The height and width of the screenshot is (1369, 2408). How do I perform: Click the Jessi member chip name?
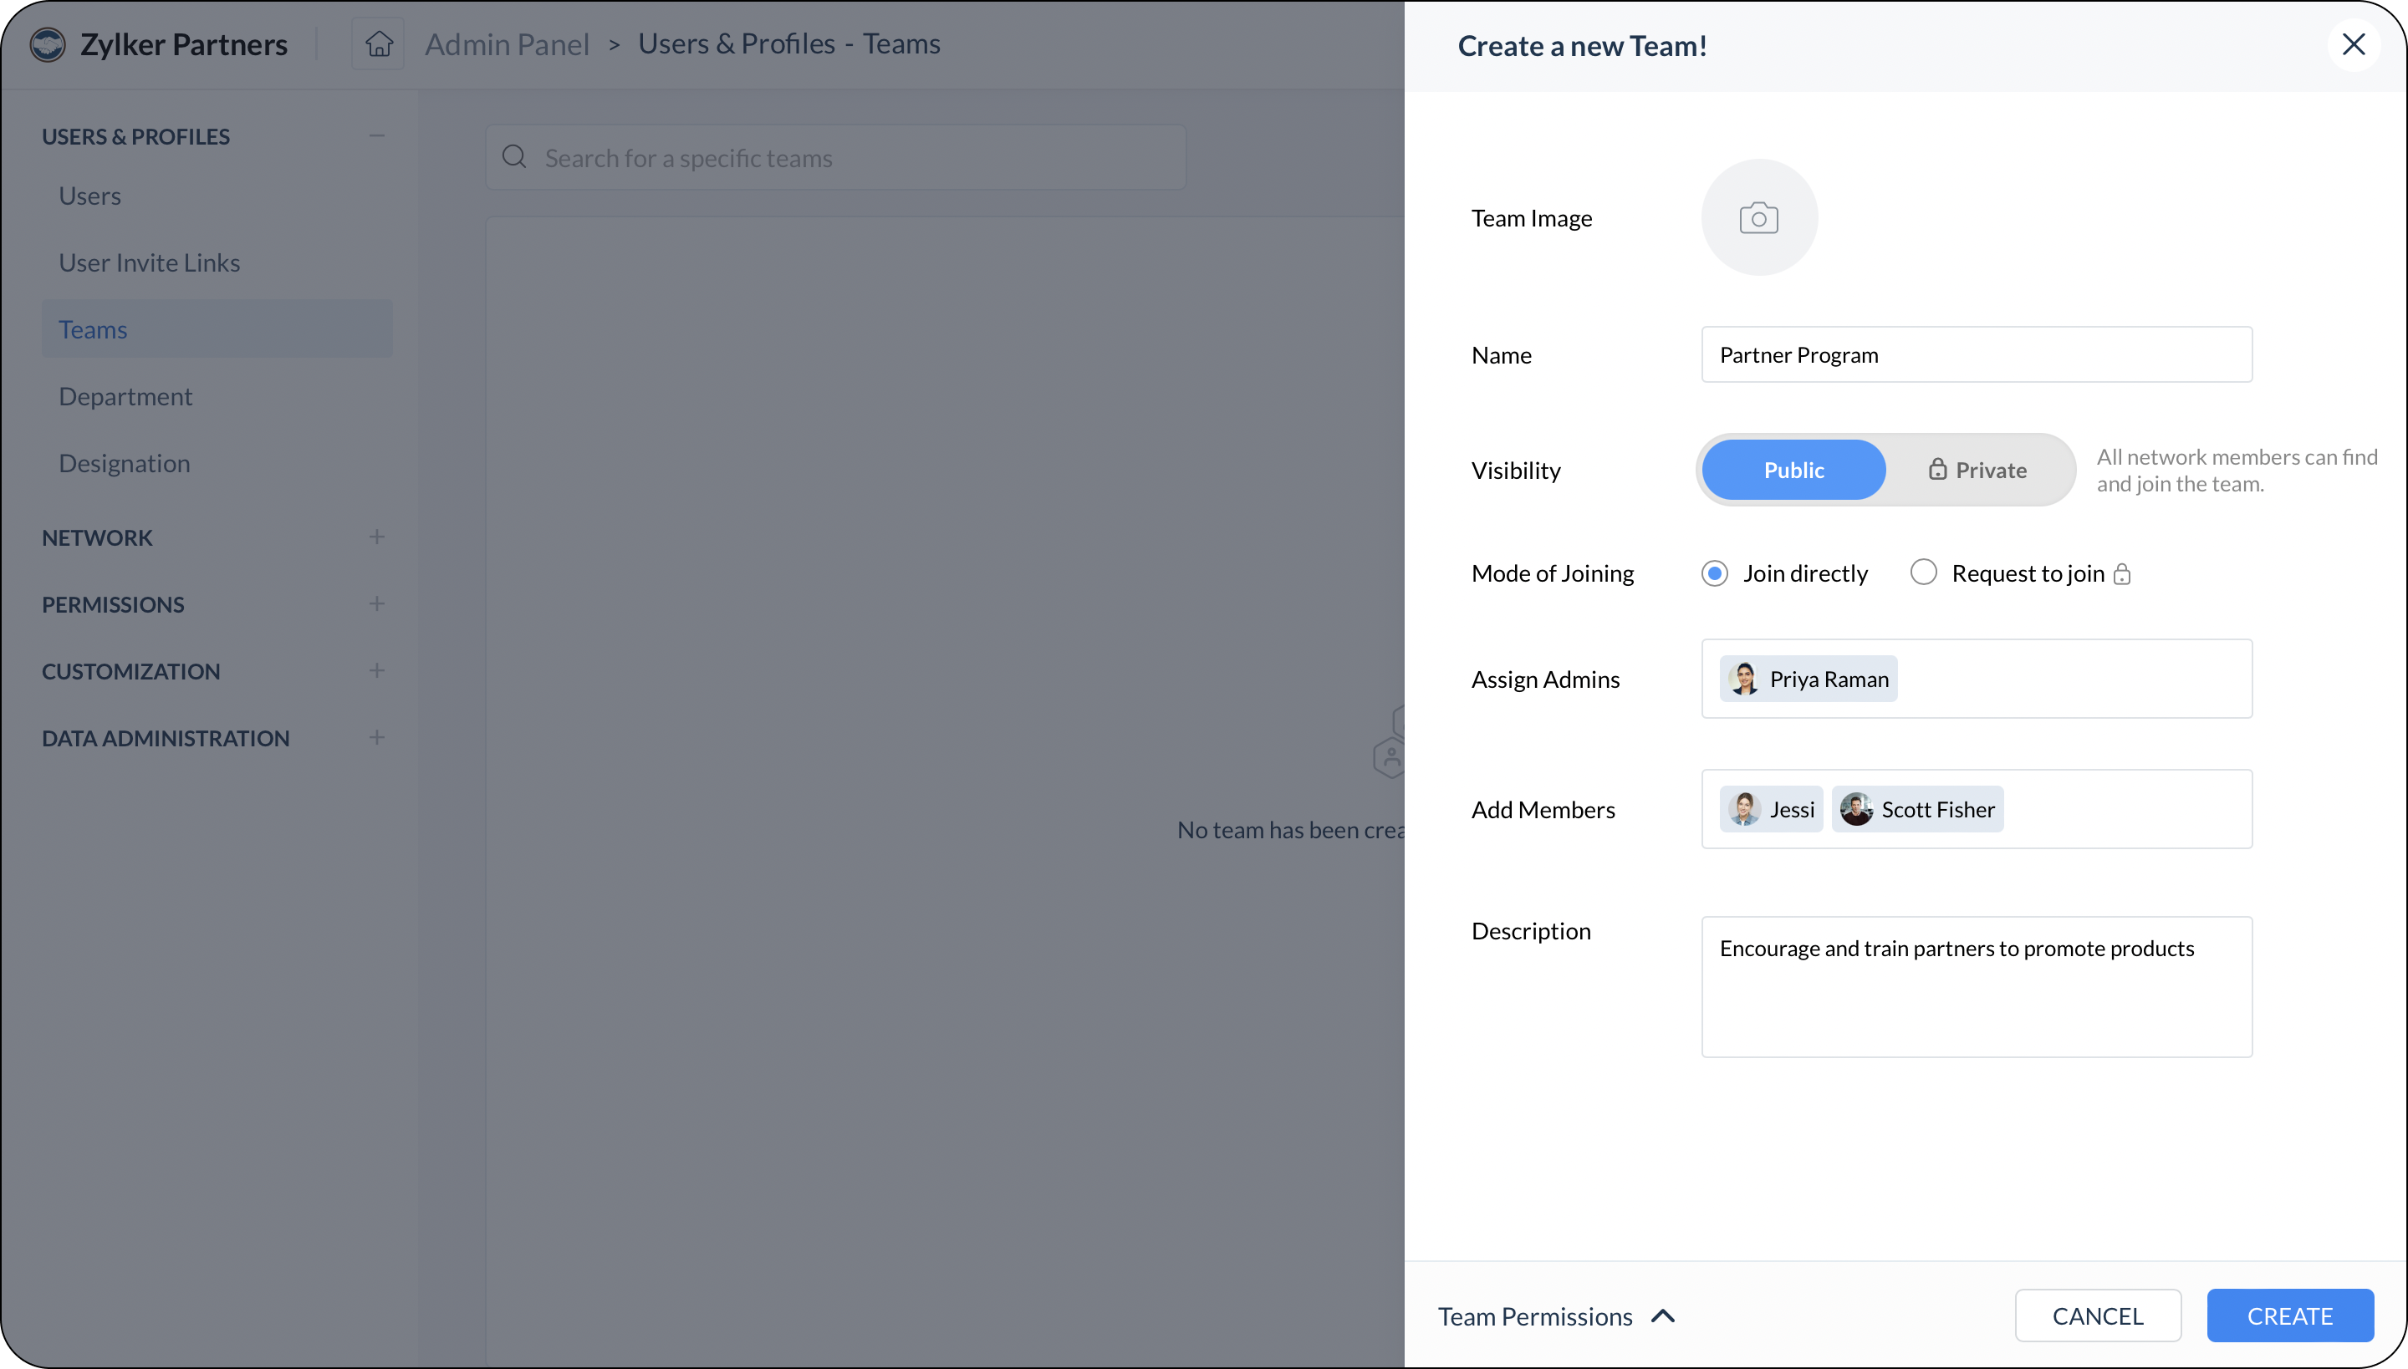pyautogui.click(x=1792, y=810)
